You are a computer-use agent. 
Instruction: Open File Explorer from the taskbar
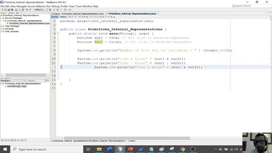[99, 149]
